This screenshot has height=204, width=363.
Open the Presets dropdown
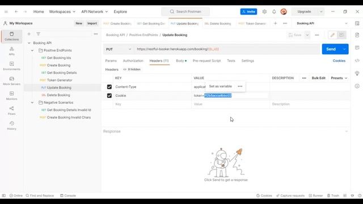point(339,78)
